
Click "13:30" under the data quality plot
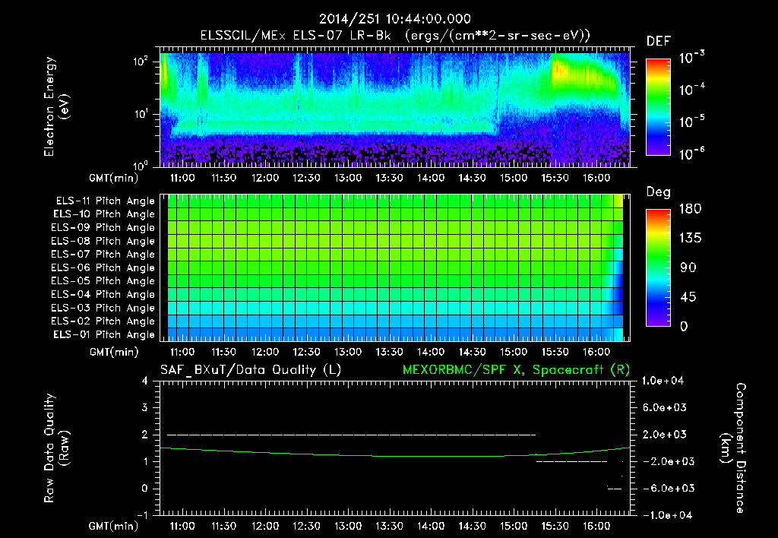389,526
